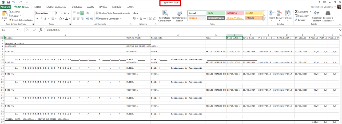Toggle italic (I) formatting
The width and height of the screenshot is (342, 124).
click(x=41, y=19)
